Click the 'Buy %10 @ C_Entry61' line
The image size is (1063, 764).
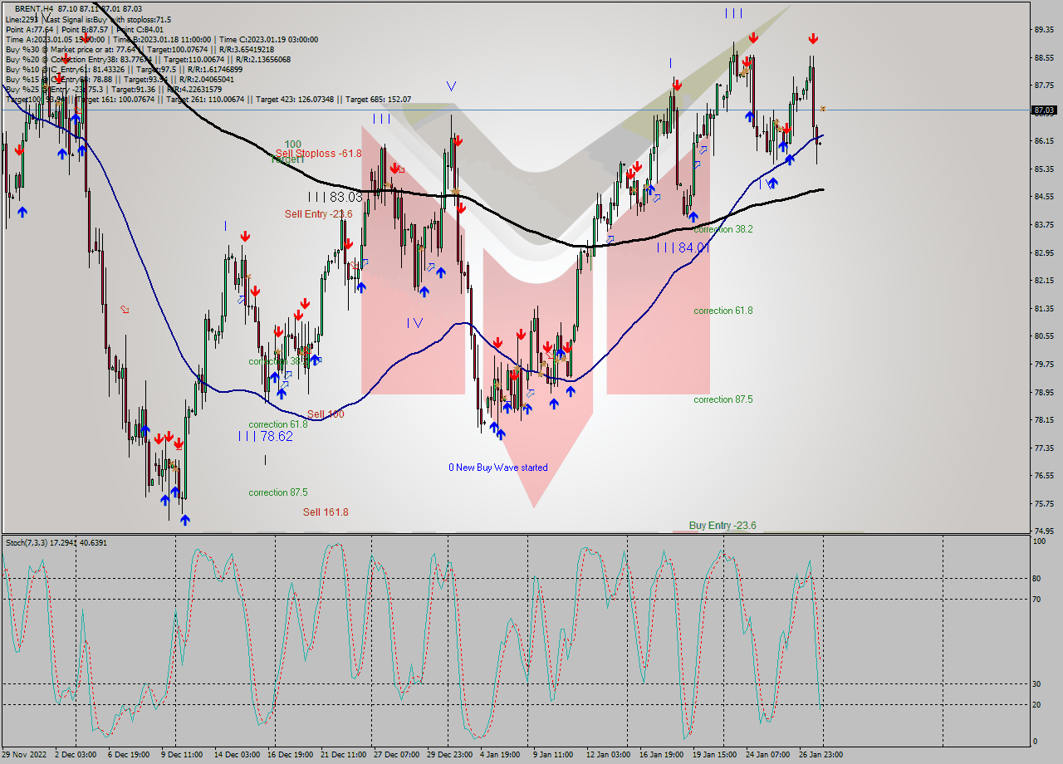coord(124,69)
